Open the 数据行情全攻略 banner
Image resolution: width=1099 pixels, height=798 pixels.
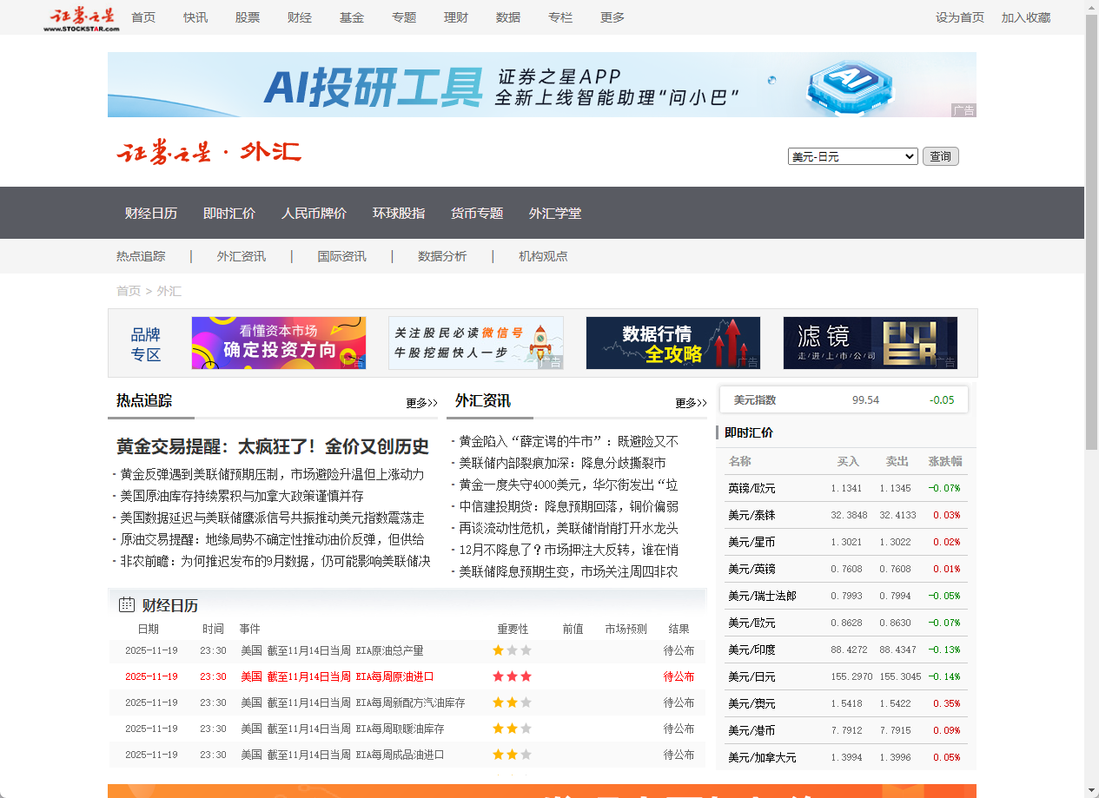(672, 342)
